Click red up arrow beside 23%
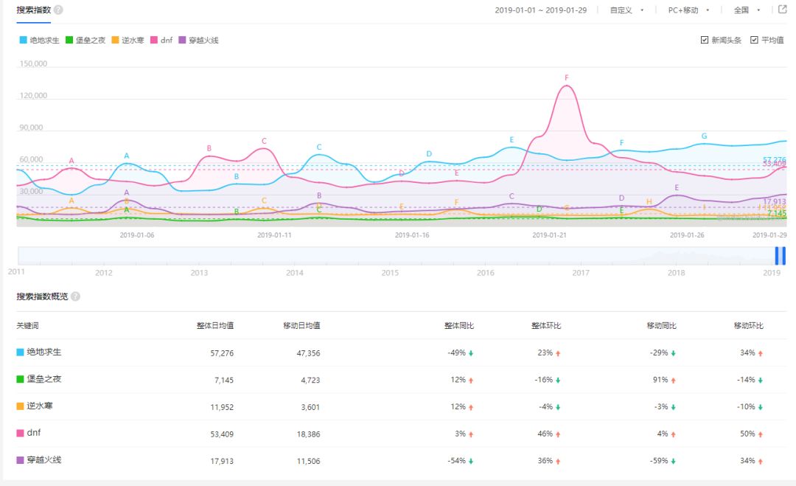 pyautogui.click(x=558, y=353)
